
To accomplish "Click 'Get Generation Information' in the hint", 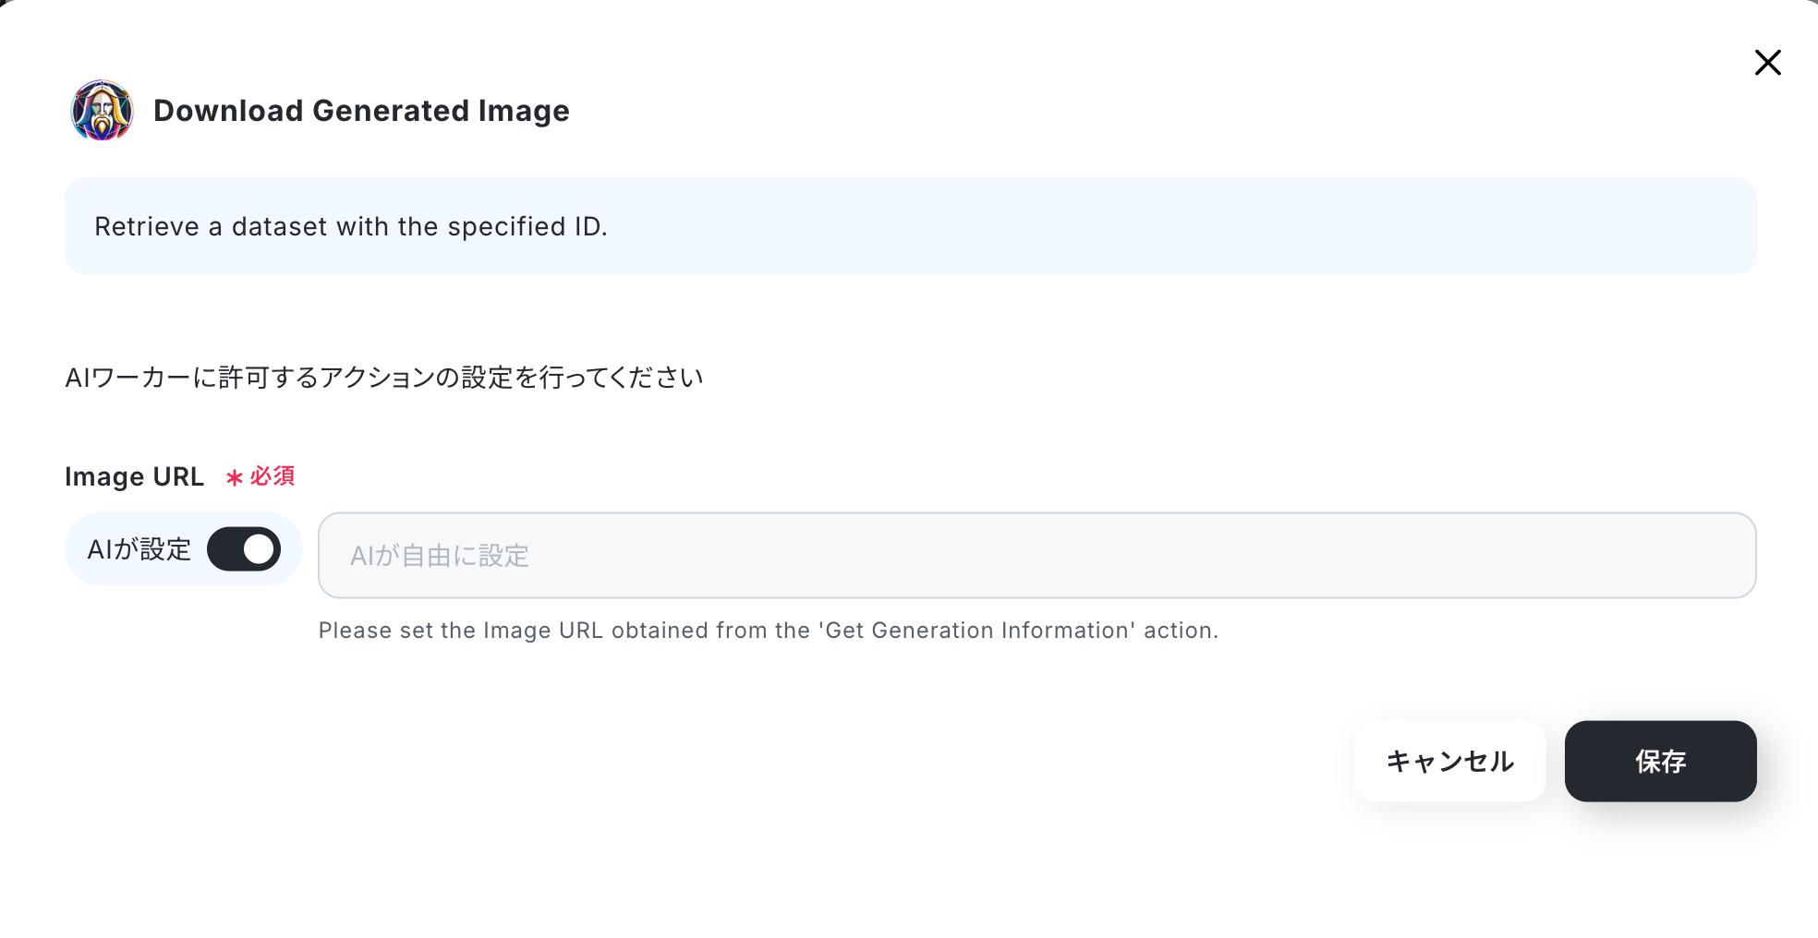I will tap(976, 631).
